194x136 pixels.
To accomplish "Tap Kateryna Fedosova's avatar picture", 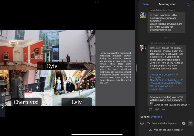I will click(x=143, y=48).
